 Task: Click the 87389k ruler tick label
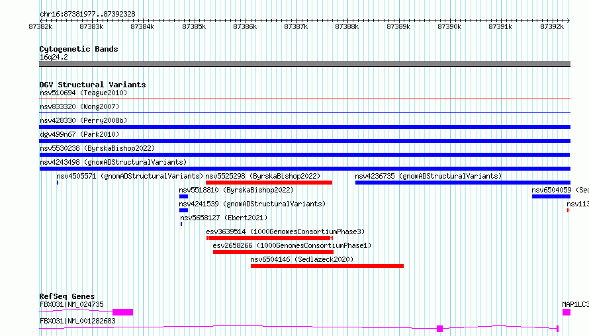[x=398, y=26]
